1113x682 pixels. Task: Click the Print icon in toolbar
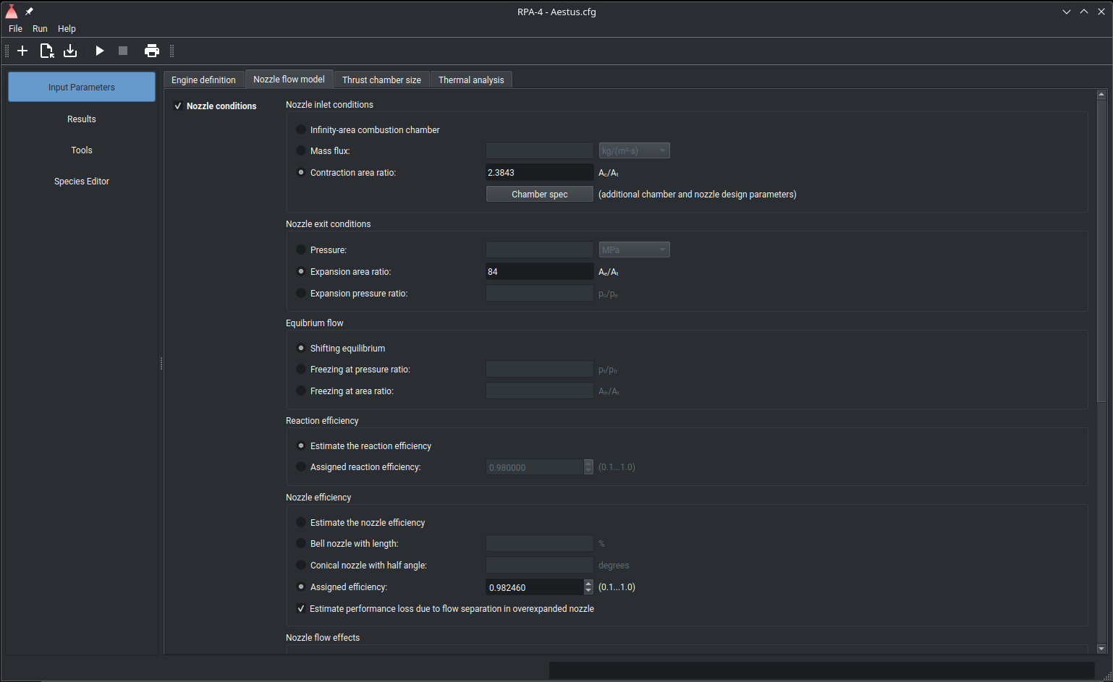click(x=152, y=51)
